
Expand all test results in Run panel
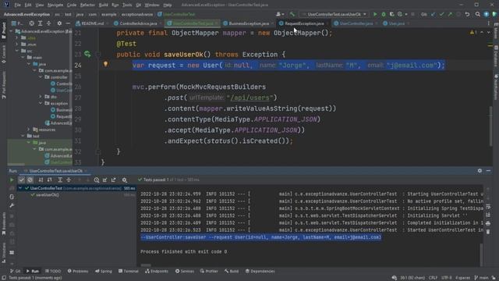(x=60, y=180)
